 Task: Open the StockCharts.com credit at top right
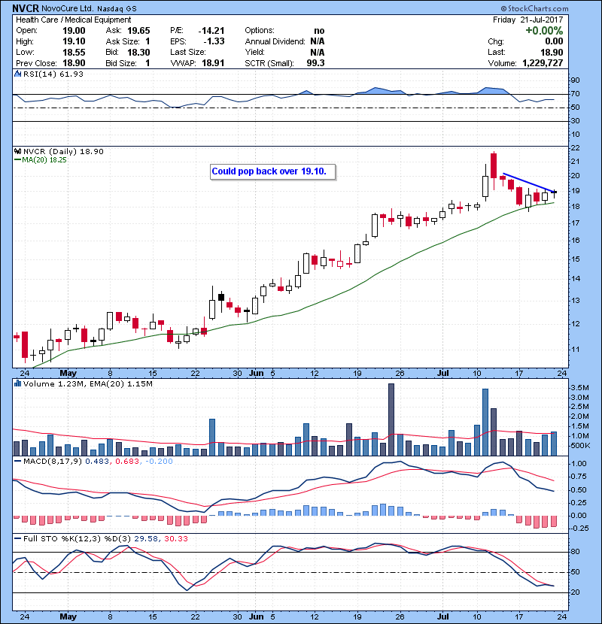pos(535,8)
